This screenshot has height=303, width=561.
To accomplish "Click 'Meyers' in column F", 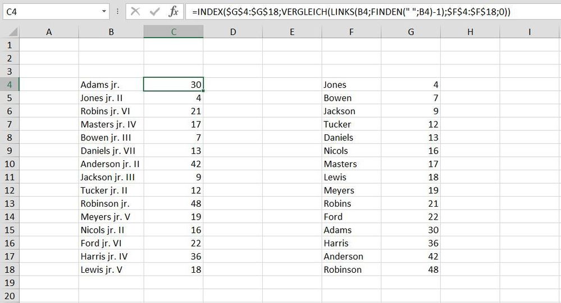I will click(x=352, y=190).
